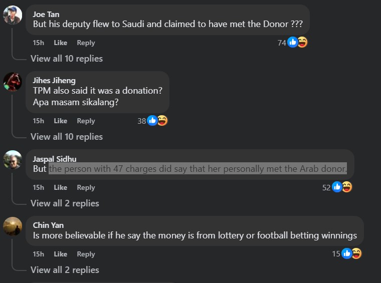Reply to Joe Tan's comment
The height and width of the screenshot is (283, 381).
(86, 43)
